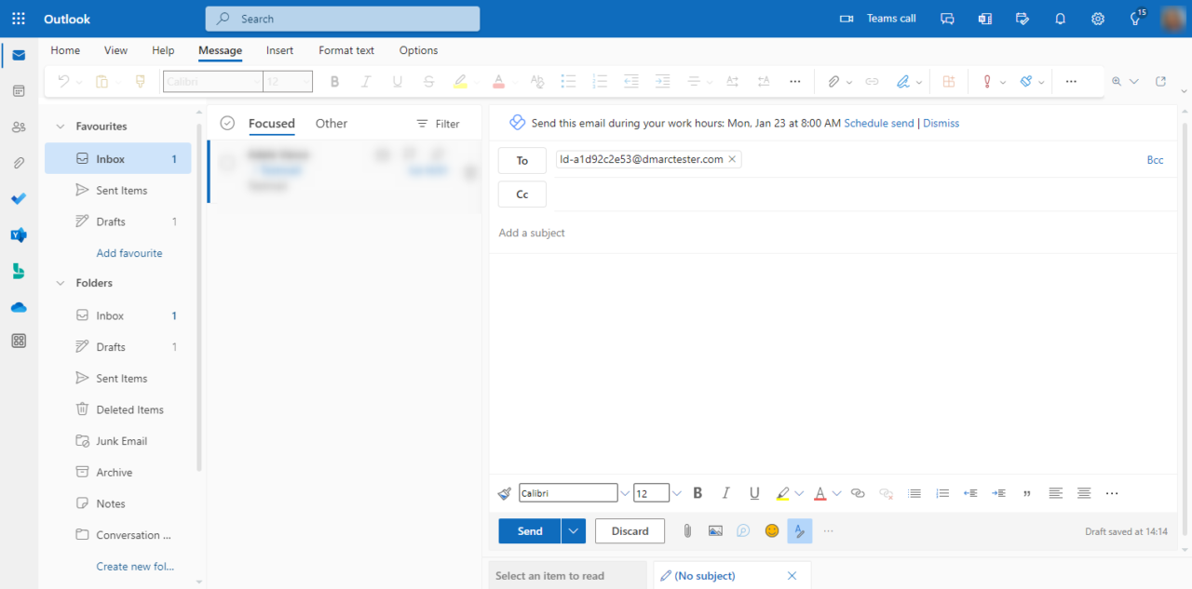Viewport: 1192px width, 589px height.
Task: Open Microsoft Editor suggestions
Action: click(x=799, y=530)
